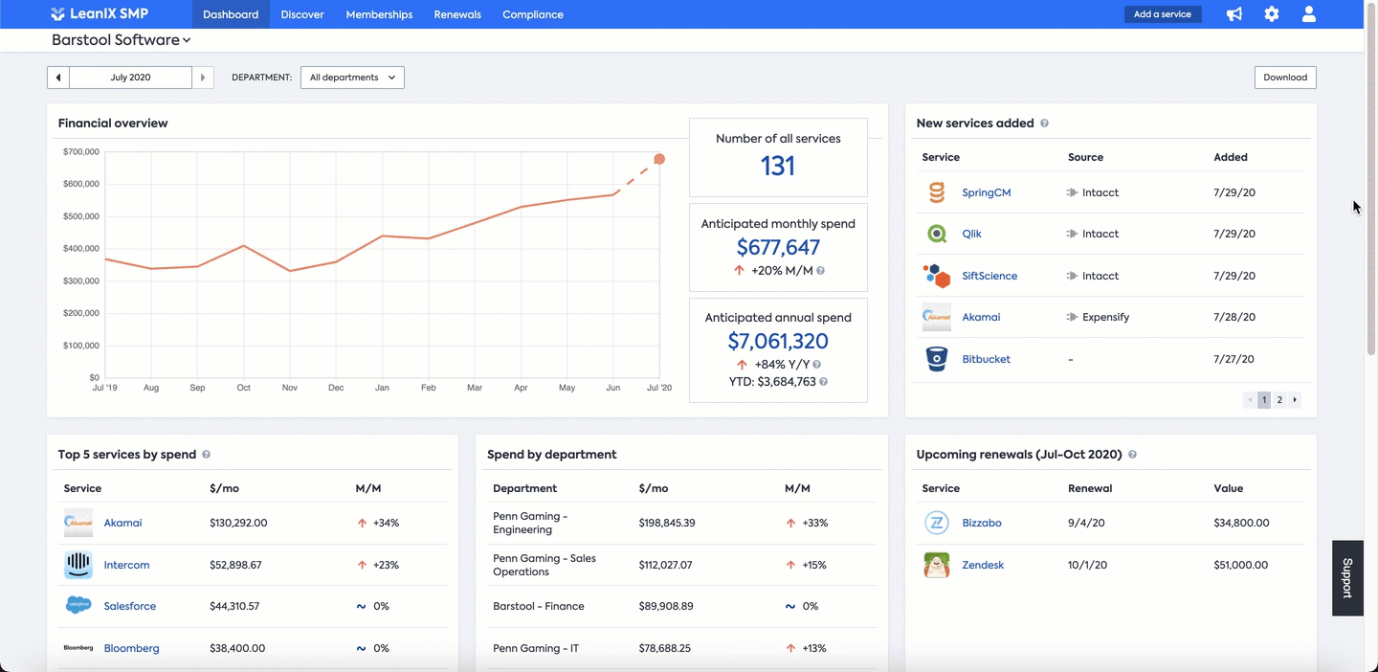Open the settings gear icon
1378x672 pixels.
1272,14
